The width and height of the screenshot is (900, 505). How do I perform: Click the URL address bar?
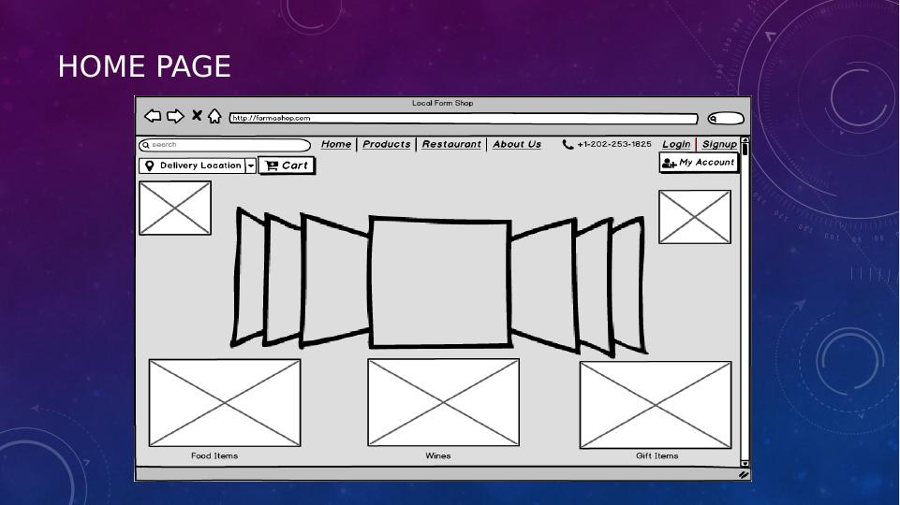464,119
